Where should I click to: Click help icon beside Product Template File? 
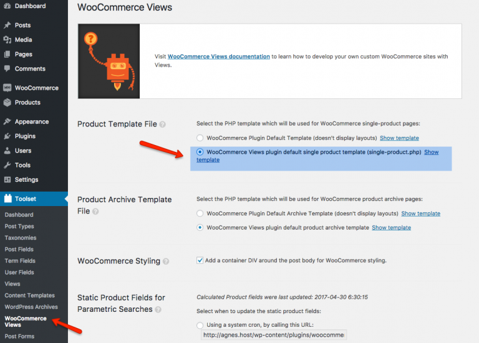[163, 125]
